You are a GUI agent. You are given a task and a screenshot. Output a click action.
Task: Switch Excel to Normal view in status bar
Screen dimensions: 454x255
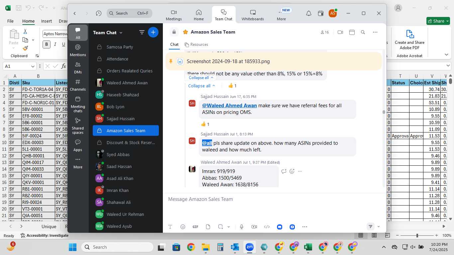click(x=361, y=235)
